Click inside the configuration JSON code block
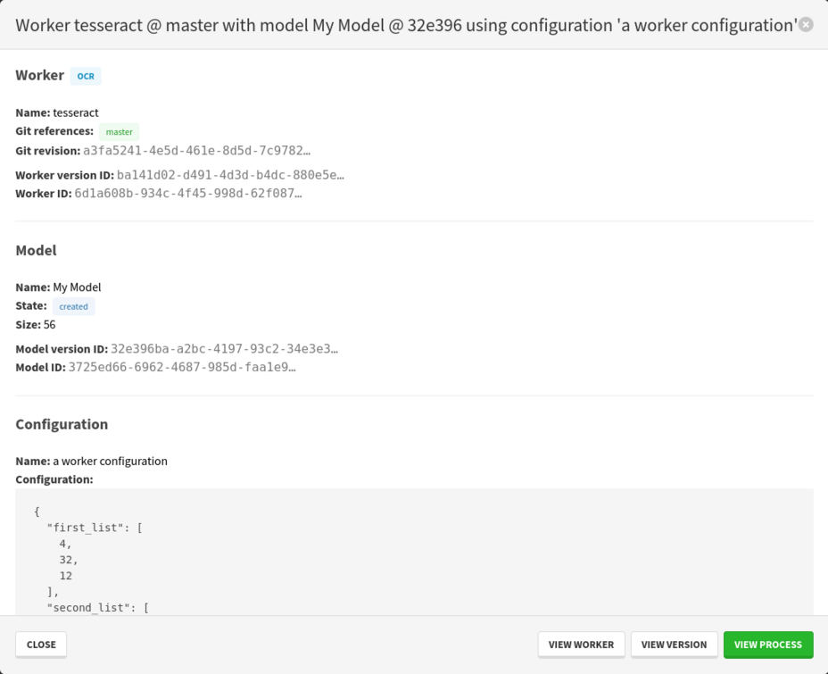Viewport: 828px width, 674px height. (414, 553)
